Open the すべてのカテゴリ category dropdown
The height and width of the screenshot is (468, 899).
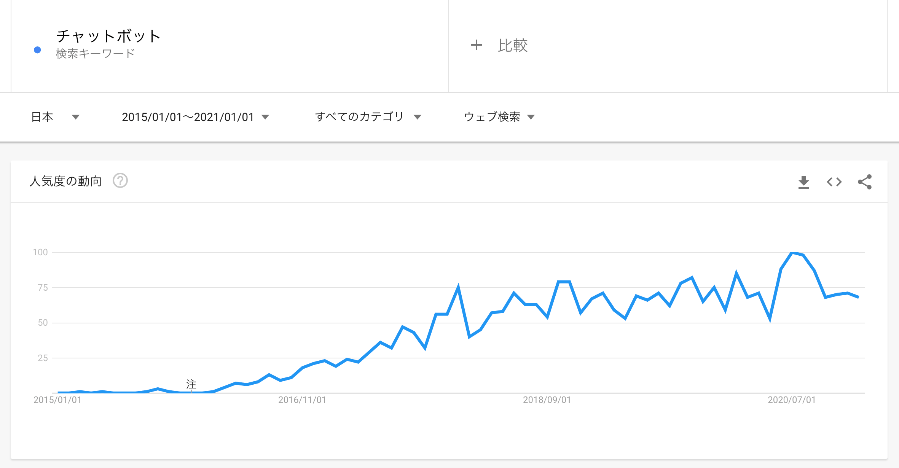pyautogui.click(x=368, y=117)
